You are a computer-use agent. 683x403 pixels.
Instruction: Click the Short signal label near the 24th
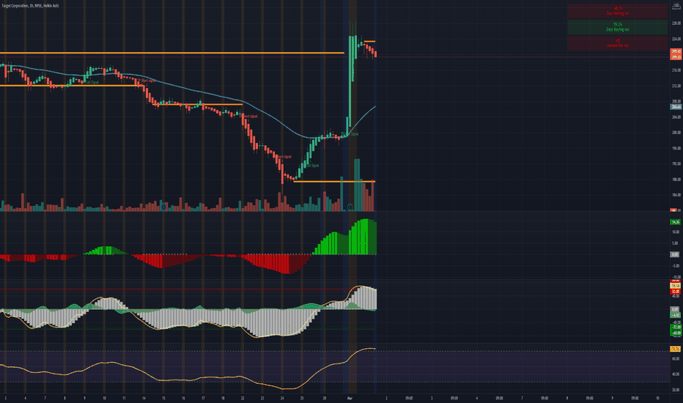click(284, 156)
